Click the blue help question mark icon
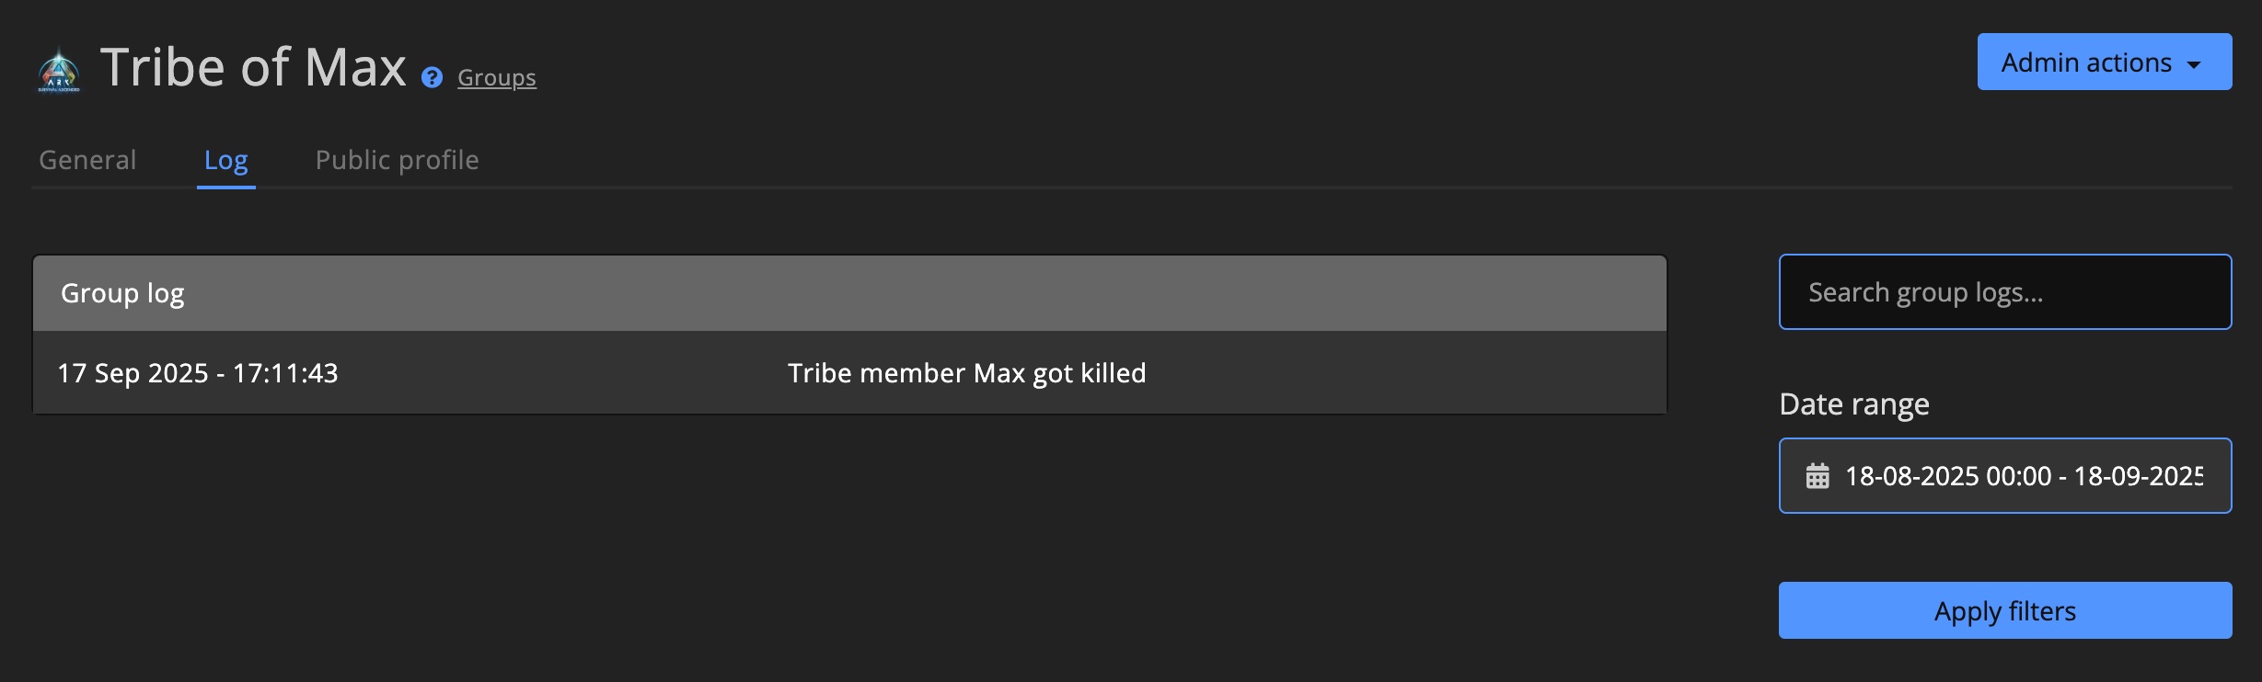 (x=432, y=77)
